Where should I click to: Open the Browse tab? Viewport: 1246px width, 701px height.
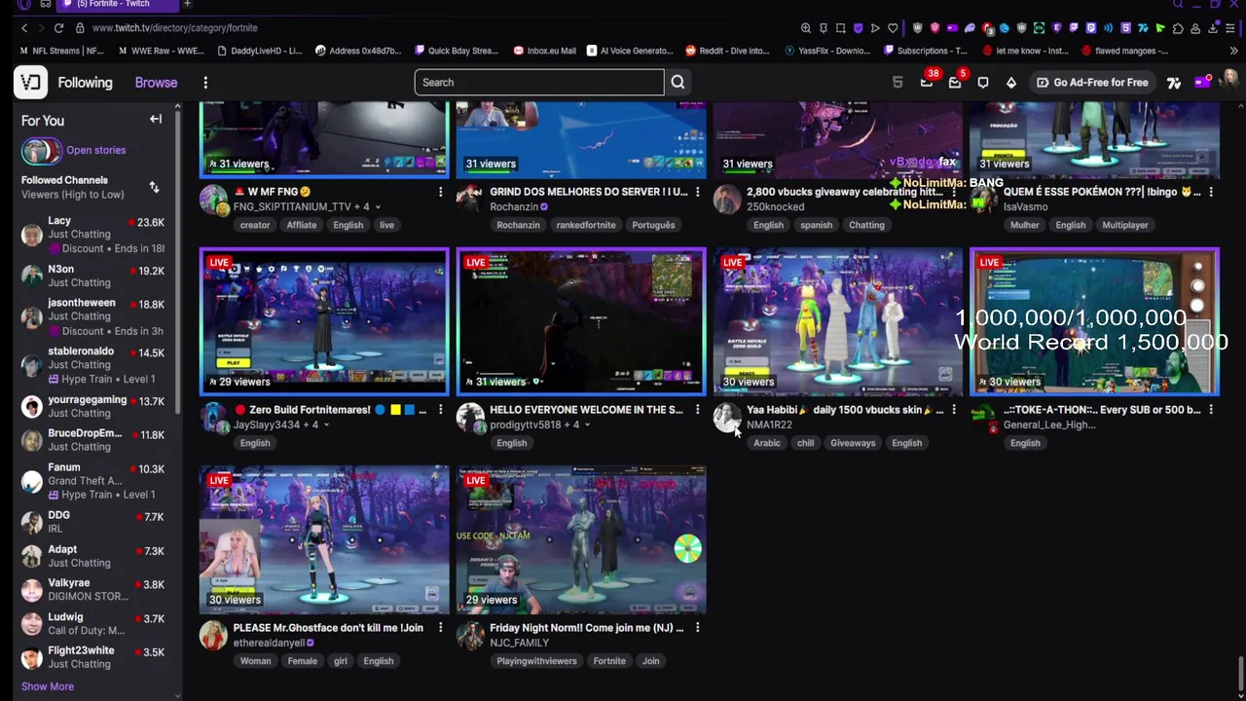coord(156,83)
